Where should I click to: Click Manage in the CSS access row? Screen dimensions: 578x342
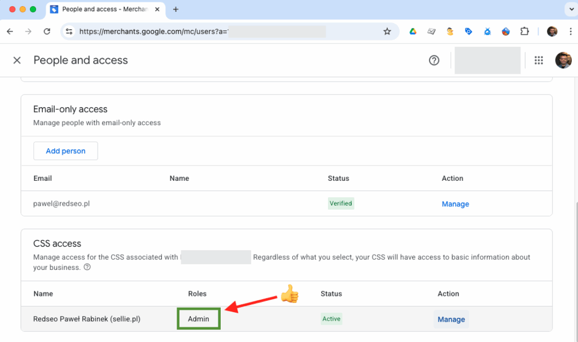[450, 319]
